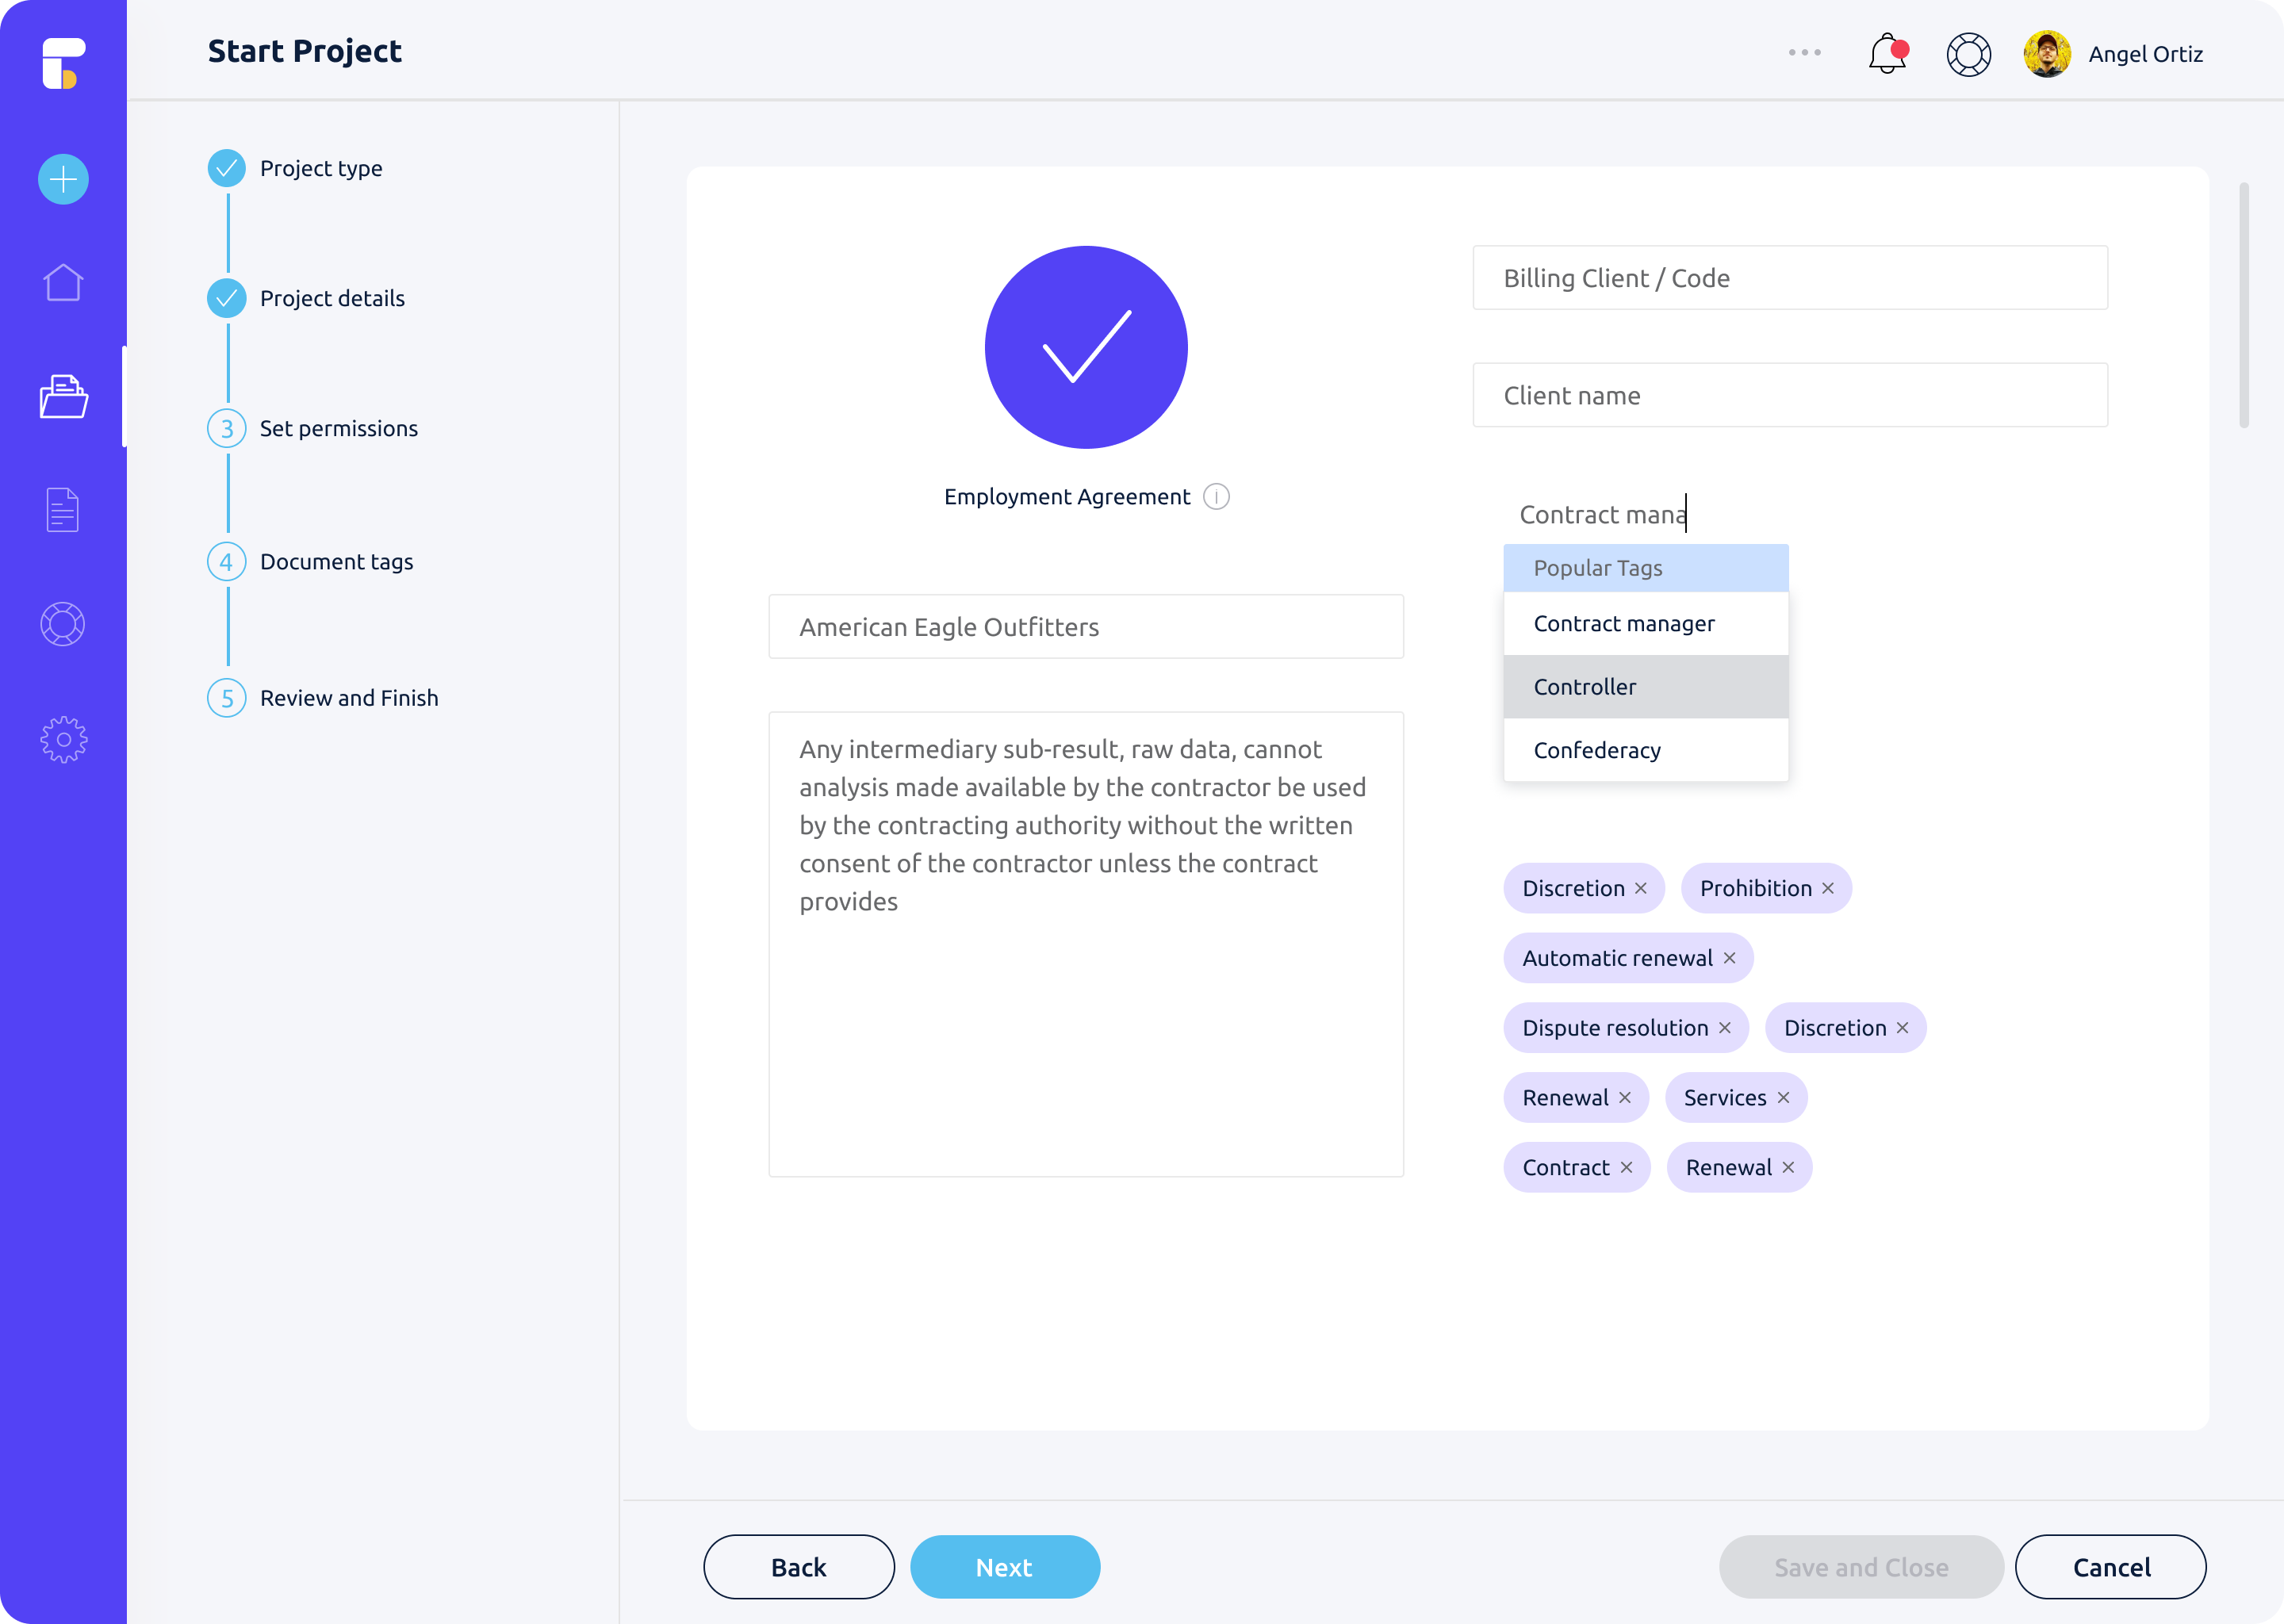Viewport: 2284px width, 1624px height.
Task: Click the Cancel button
Action: tap(2110, 1567)
